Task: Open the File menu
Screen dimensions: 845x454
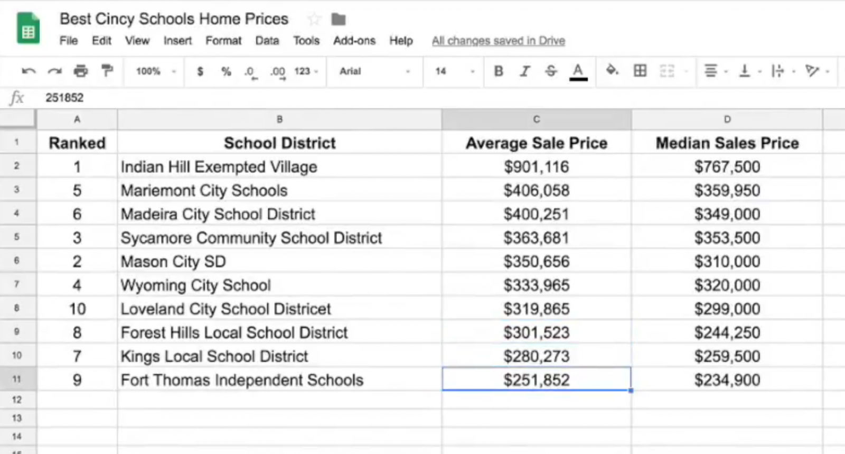Action: (69, 41)
